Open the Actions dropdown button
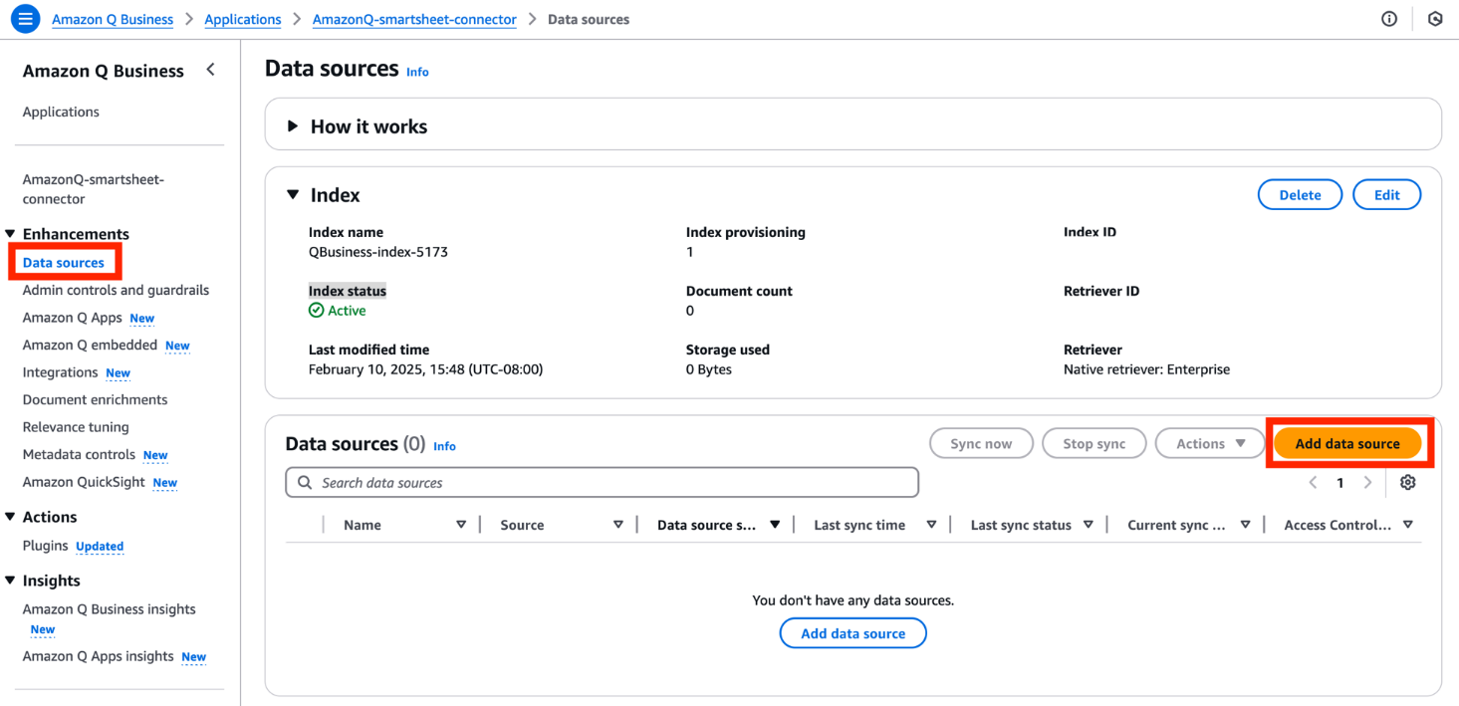Screen dimensions: 1459x706 coord(1210,444)
